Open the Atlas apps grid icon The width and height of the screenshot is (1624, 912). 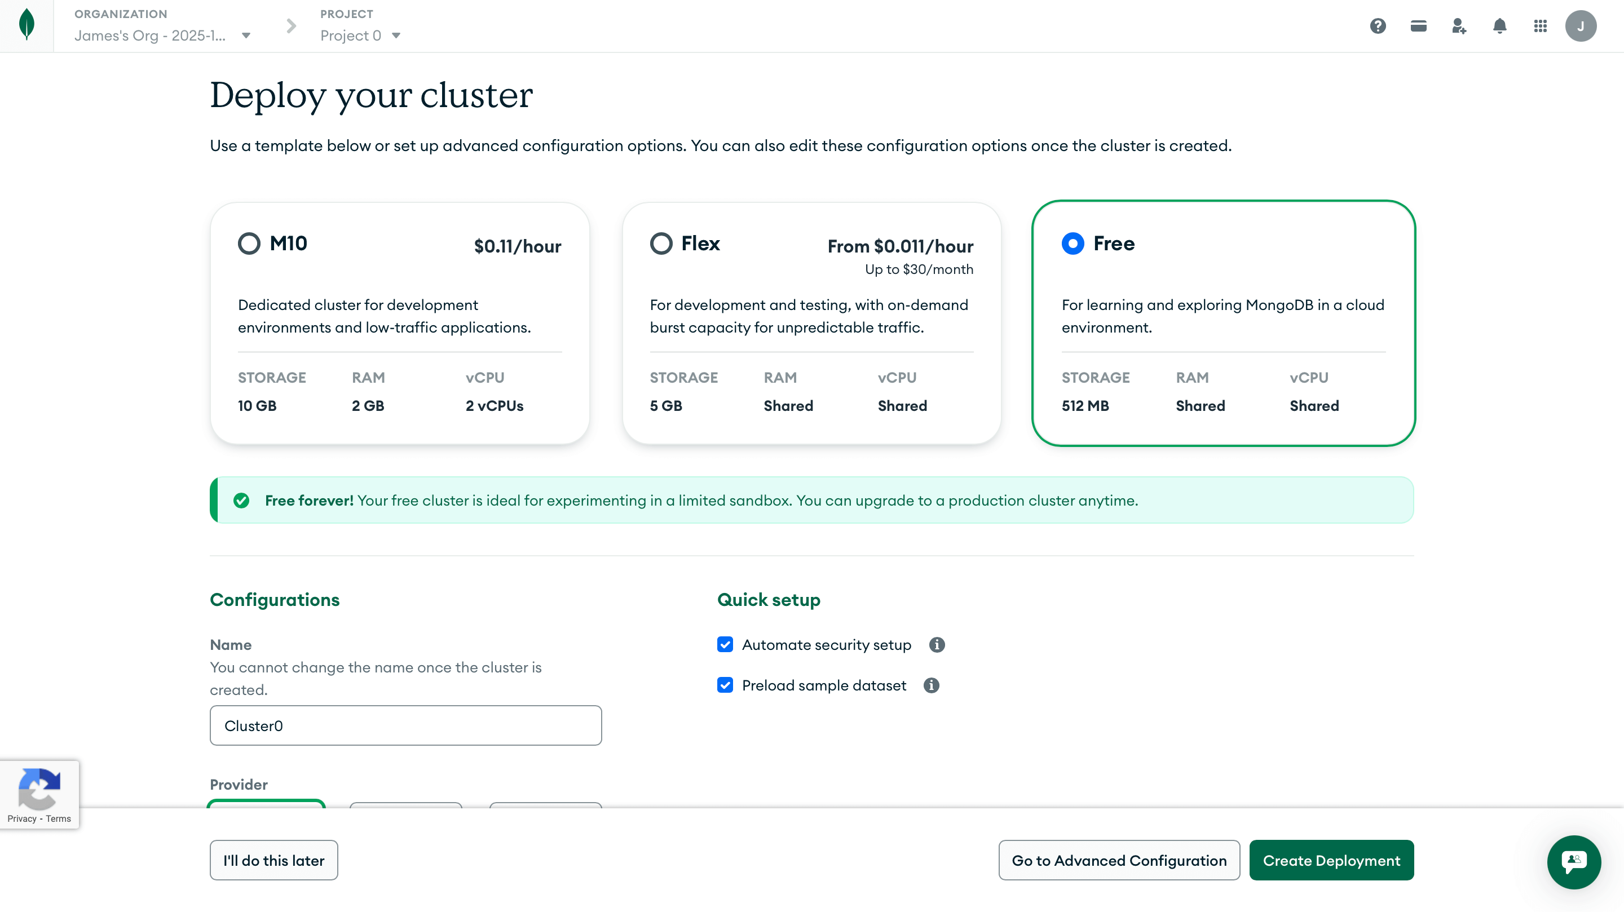click(1540, 26)
